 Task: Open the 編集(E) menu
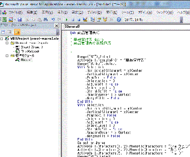[32, 12]
